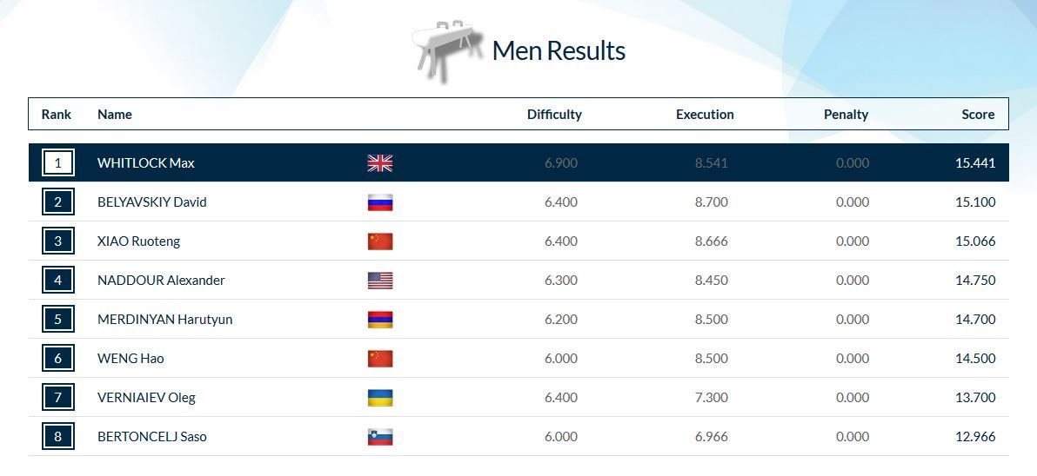Sort by the Difficulty column header
The width and height of the screenshot is (1037, 476).
coord(554,115)
